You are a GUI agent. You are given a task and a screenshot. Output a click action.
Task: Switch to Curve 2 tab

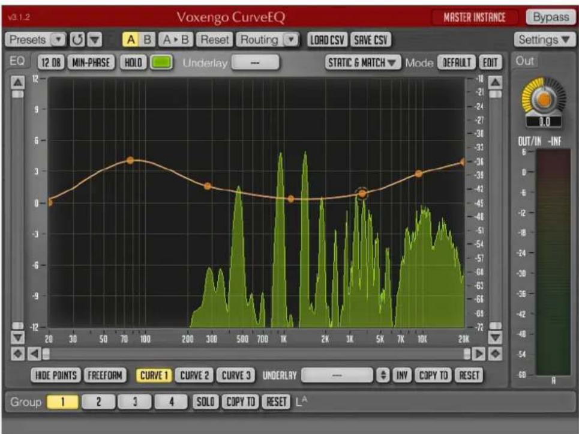194,375
